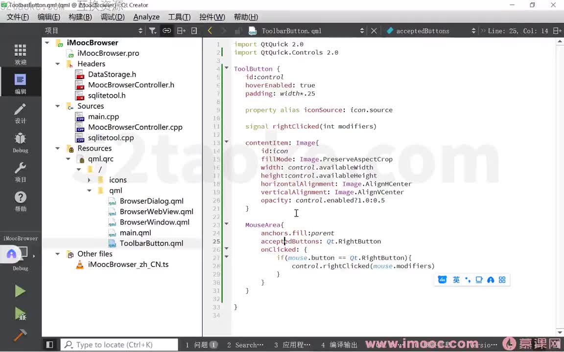
Task: Toggle the left sidebar visibility button
Action: tap(49, 345)
